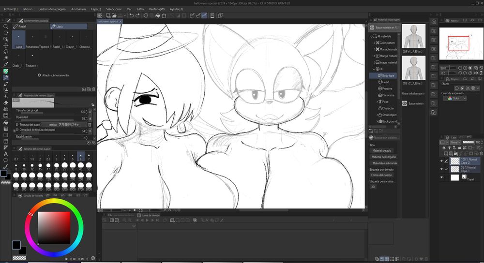Click the Clear (sun-shaped) icon in command bar
The width and height of the screenshot is (484, 263).
pos(146,15)
